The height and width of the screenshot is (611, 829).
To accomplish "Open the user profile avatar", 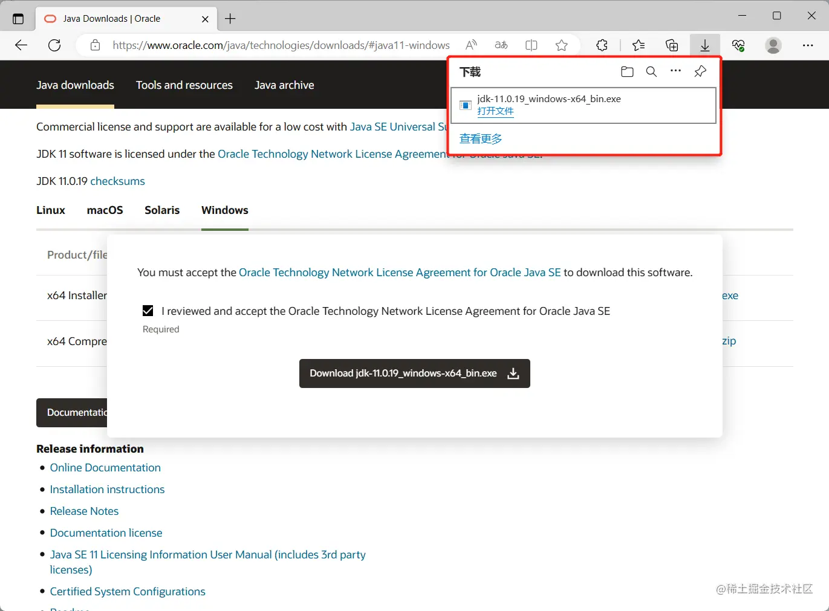I will click(773, 45).
